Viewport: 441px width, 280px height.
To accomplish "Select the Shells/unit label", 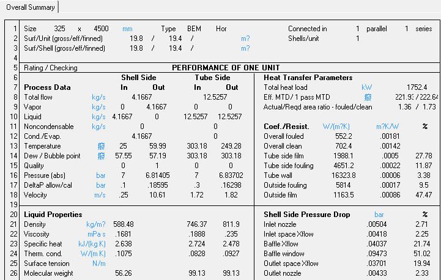I will [303, 39].
